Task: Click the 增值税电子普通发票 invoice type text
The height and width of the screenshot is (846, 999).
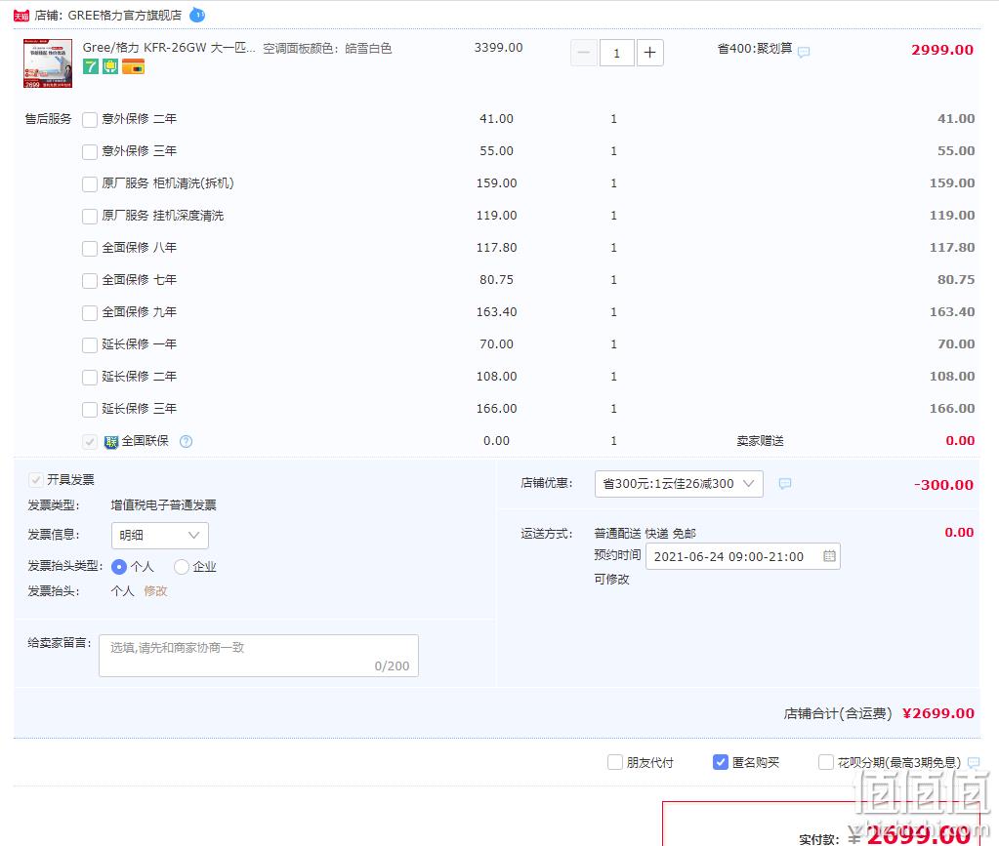Action: click(164, 505)
